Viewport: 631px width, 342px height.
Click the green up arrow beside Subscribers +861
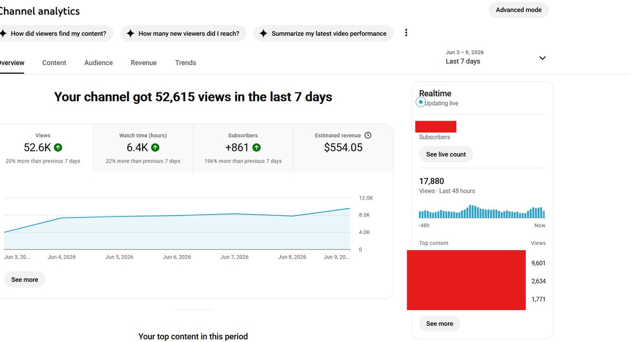257,148
